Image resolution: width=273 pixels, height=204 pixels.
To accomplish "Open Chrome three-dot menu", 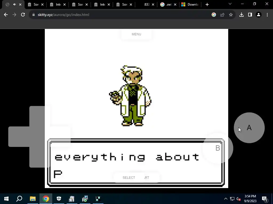I will [x=267, y=15].
